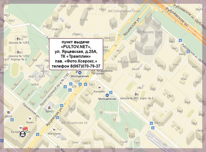The width and height of the screenshot is (206, 152).
Task: Select the Ашан shopping cart icon
Action: pos(30,118)
